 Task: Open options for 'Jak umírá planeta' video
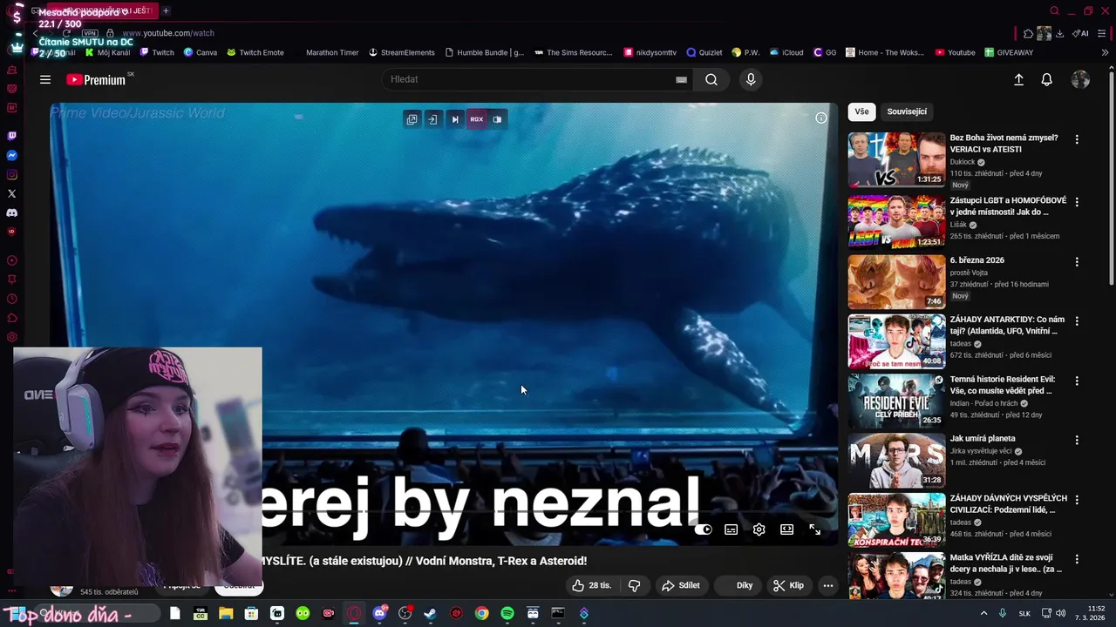point(1077,440)
